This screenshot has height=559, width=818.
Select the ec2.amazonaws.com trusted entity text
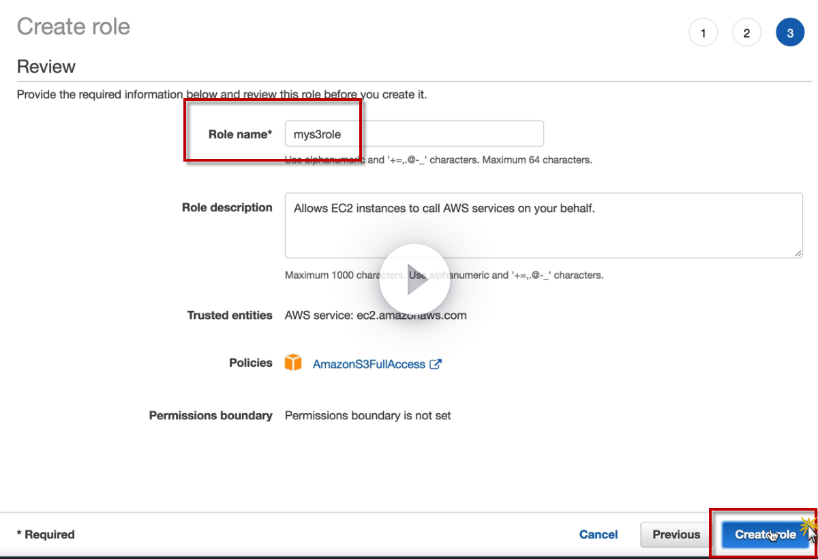412,316
